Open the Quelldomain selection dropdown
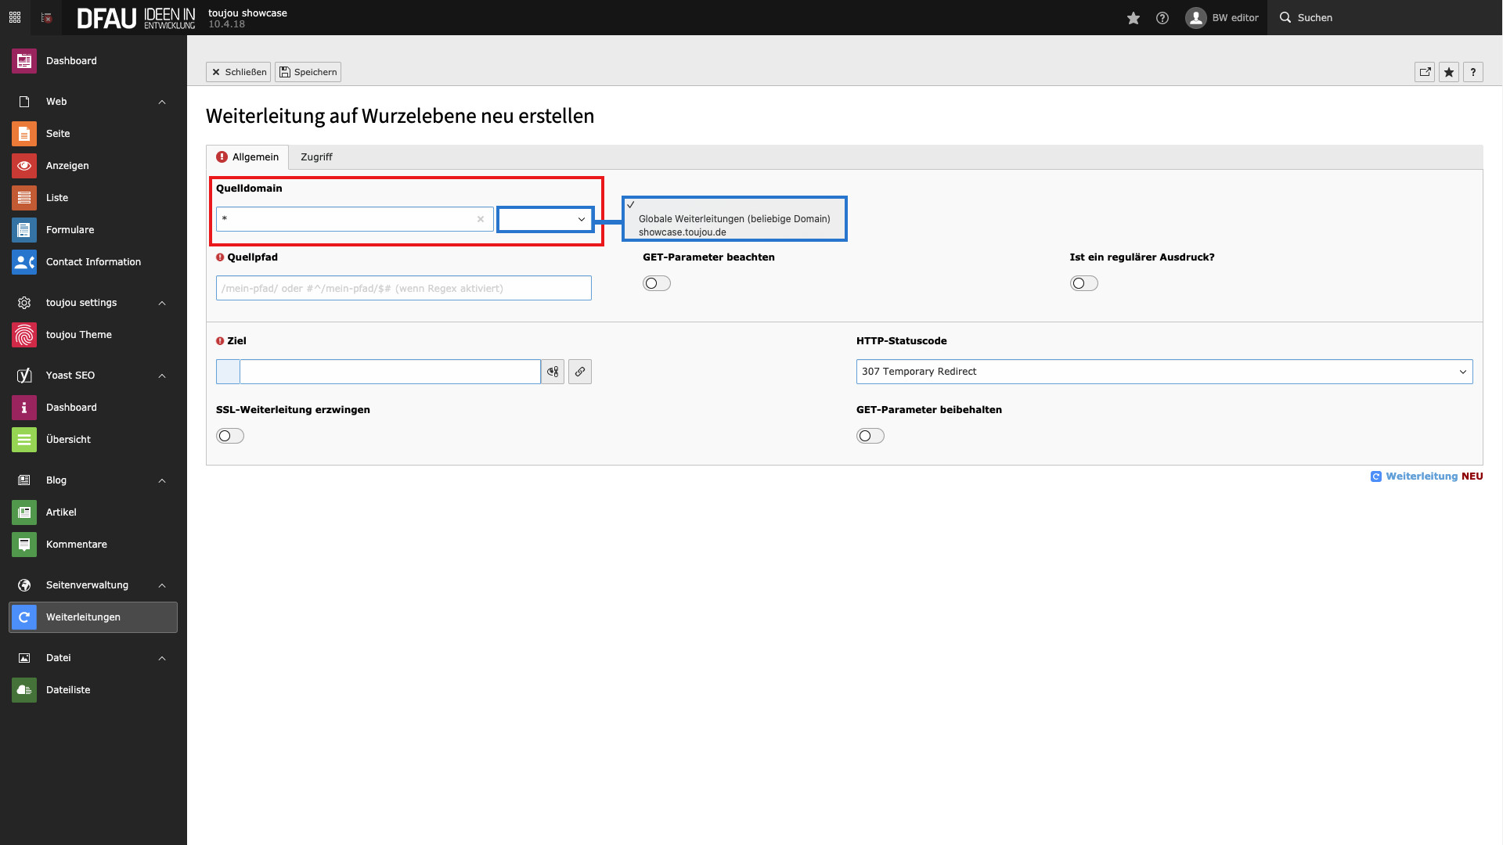This screenshot has height=845, width=1503. (x=544, y=219)
